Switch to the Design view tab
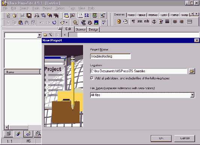 (93, 29)
